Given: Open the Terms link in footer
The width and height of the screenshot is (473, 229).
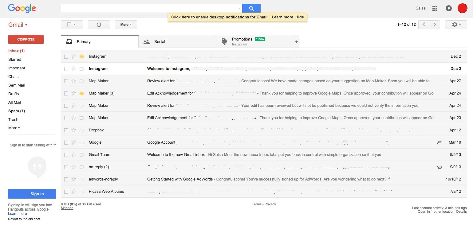Looking at the screenshot, I should pyautogui.click(x=257, y=204).
